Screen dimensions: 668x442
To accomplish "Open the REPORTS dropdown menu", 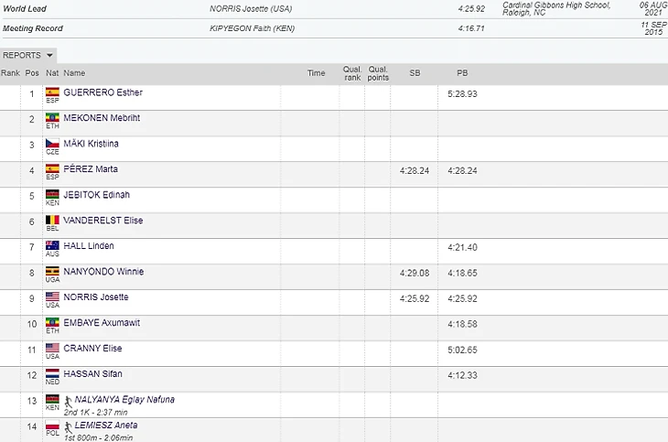I will pos(28,55).
